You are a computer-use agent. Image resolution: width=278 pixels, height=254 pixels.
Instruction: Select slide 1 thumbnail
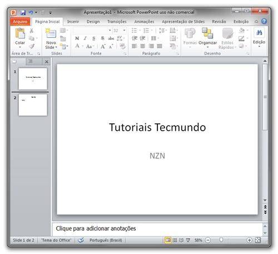[x=33, y=79]
